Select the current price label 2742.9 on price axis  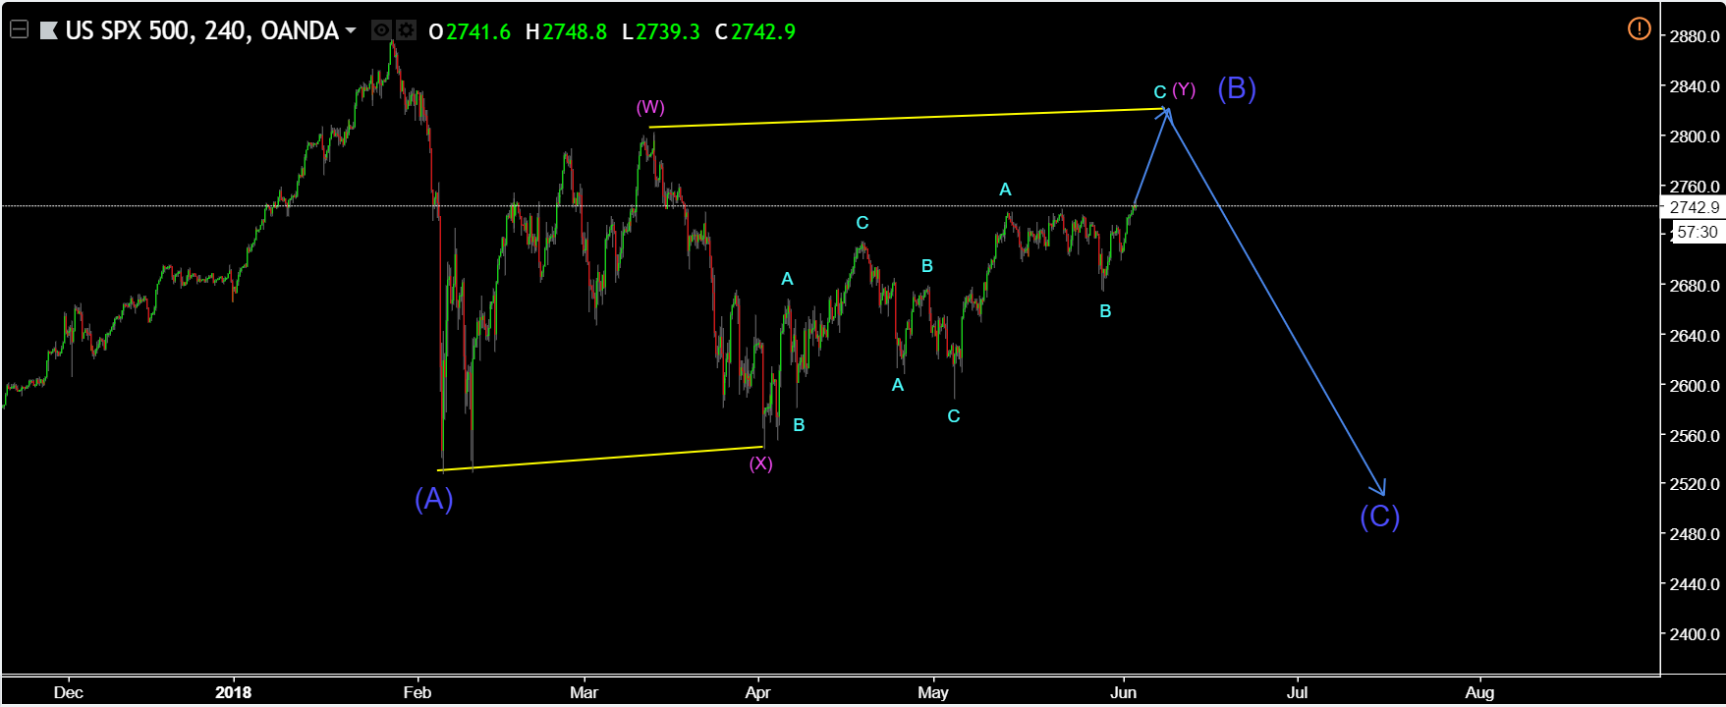coord(1694,207)
